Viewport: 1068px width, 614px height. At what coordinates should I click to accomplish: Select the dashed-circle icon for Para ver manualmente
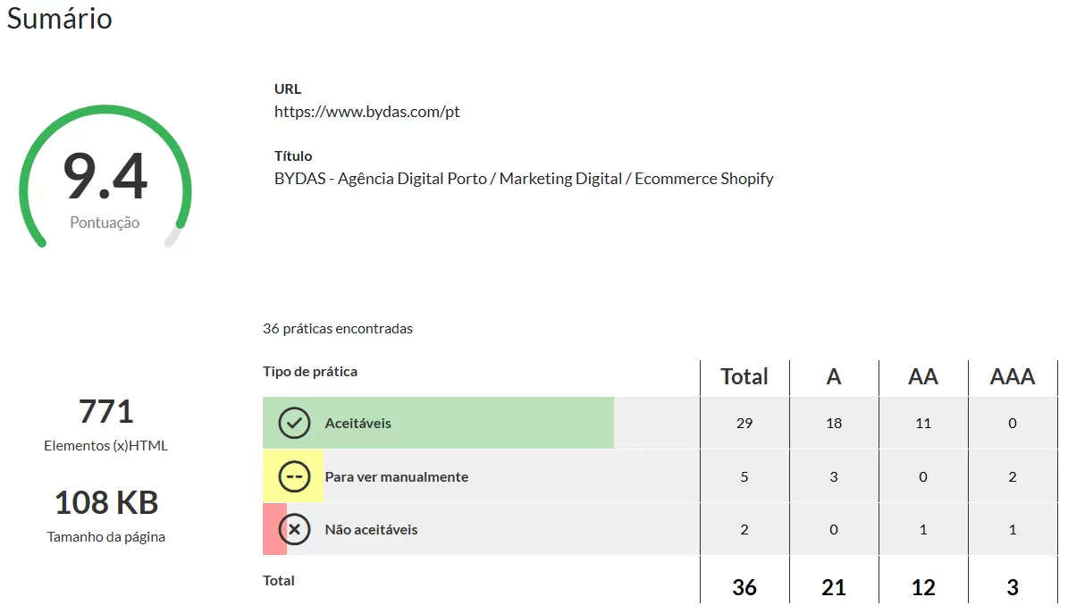pos(294,476)
